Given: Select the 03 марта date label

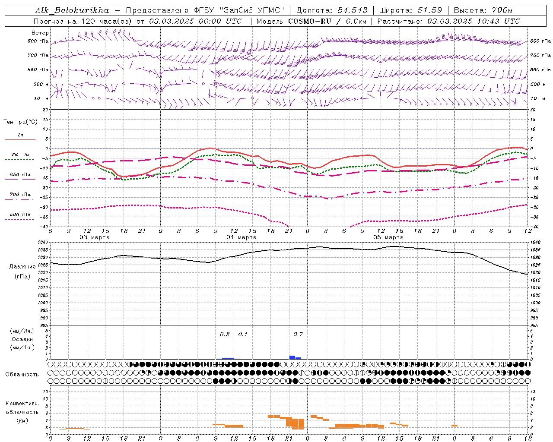Looking at the screenshot, I should tap(95, 237).
